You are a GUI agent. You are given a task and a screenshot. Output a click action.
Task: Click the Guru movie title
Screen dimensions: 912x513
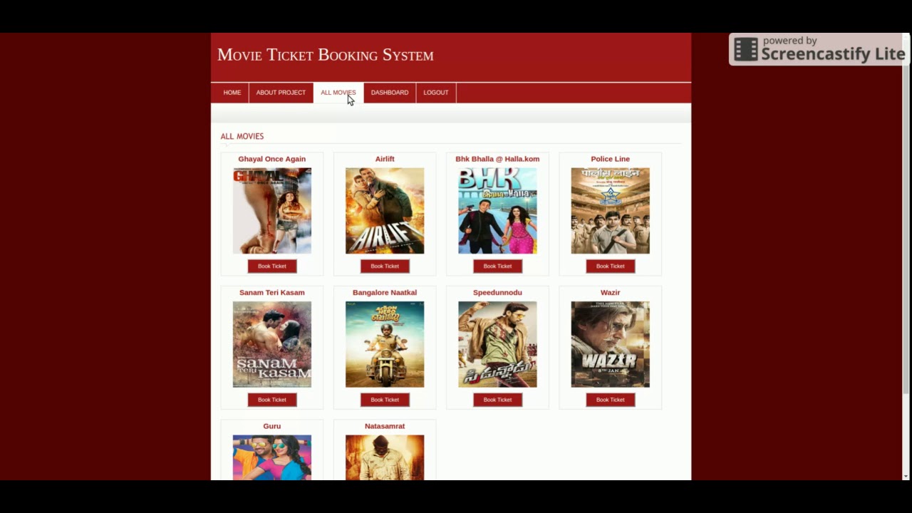point(272,426)
